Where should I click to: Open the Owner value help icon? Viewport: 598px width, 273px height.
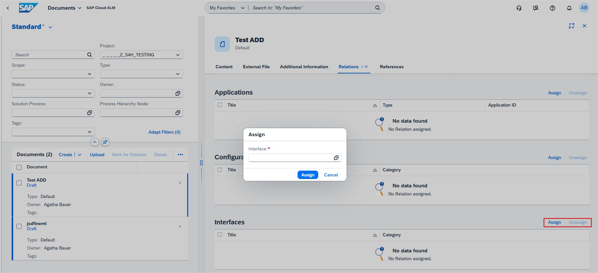177,93
